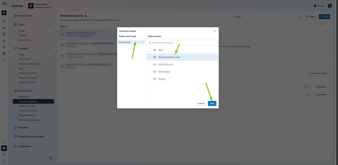Click Cancel in Connect assets dialog
338x165 pixels.
(x=201, y=103)
